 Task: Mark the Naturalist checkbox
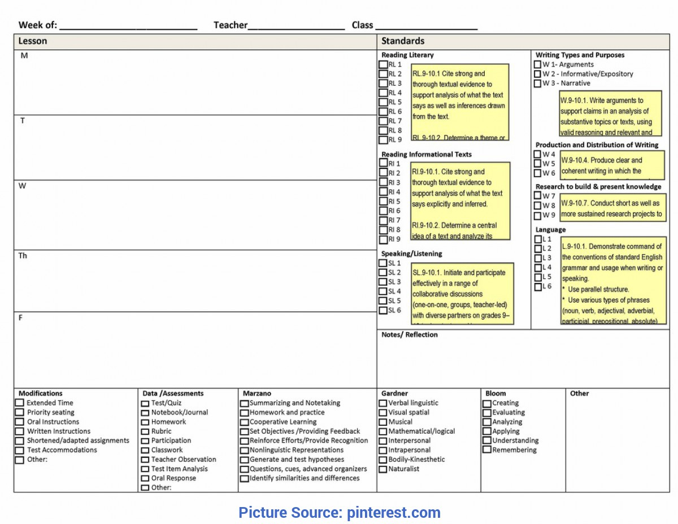(x=383, y=469)
